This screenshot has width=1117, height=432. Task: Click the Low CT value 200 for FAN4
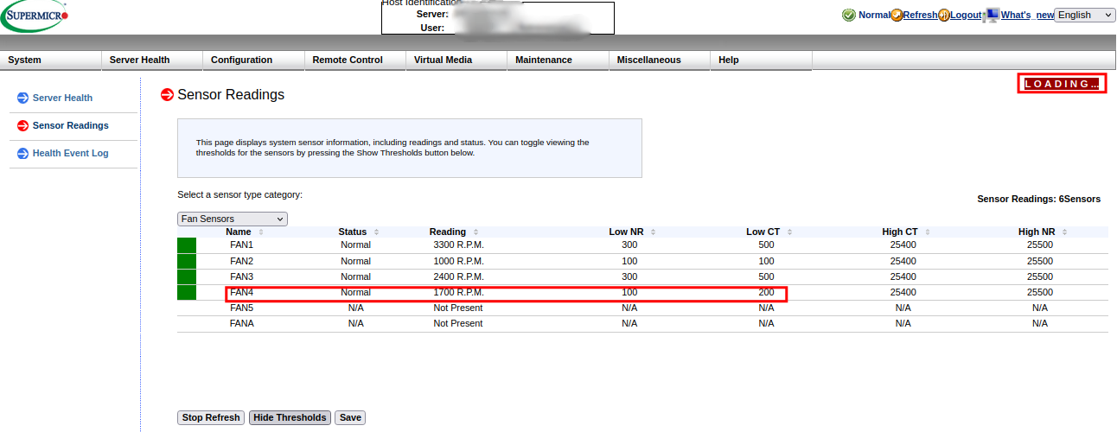[x=766, y=292]
